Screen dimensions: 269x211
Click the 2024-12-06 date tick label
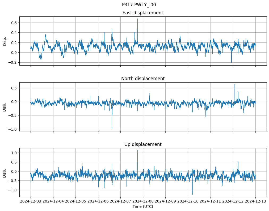pos(98,201)
